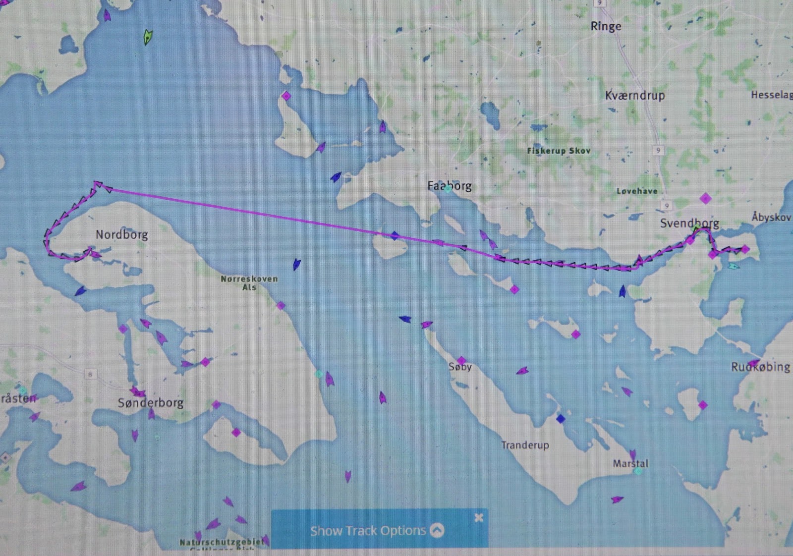Click the magenta diamond at the top of the bay
The height and width of the screenshot is (556, 793).
(x=286, y=96)
